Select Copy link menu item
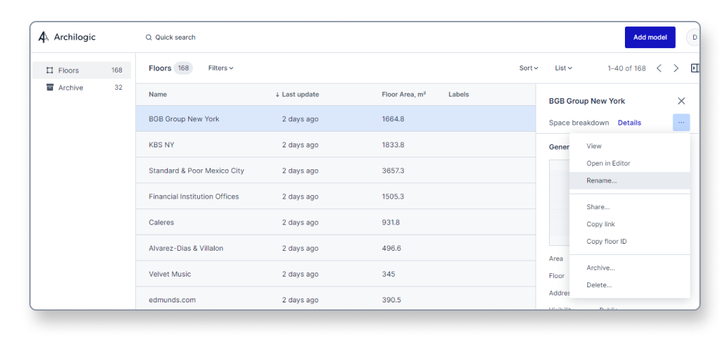The width and height of the screenshot is (719, 340). click(630, 224)
